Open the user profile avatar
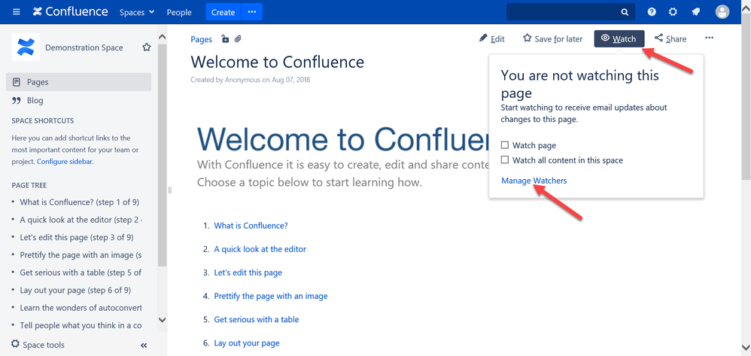This screenshot has height=356, width=751. tap(722, 12)
